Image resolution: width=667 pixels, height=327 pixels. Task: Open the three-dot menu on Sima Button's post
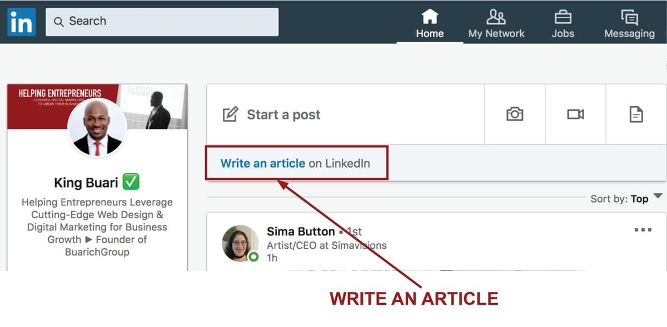click(643, 230)
